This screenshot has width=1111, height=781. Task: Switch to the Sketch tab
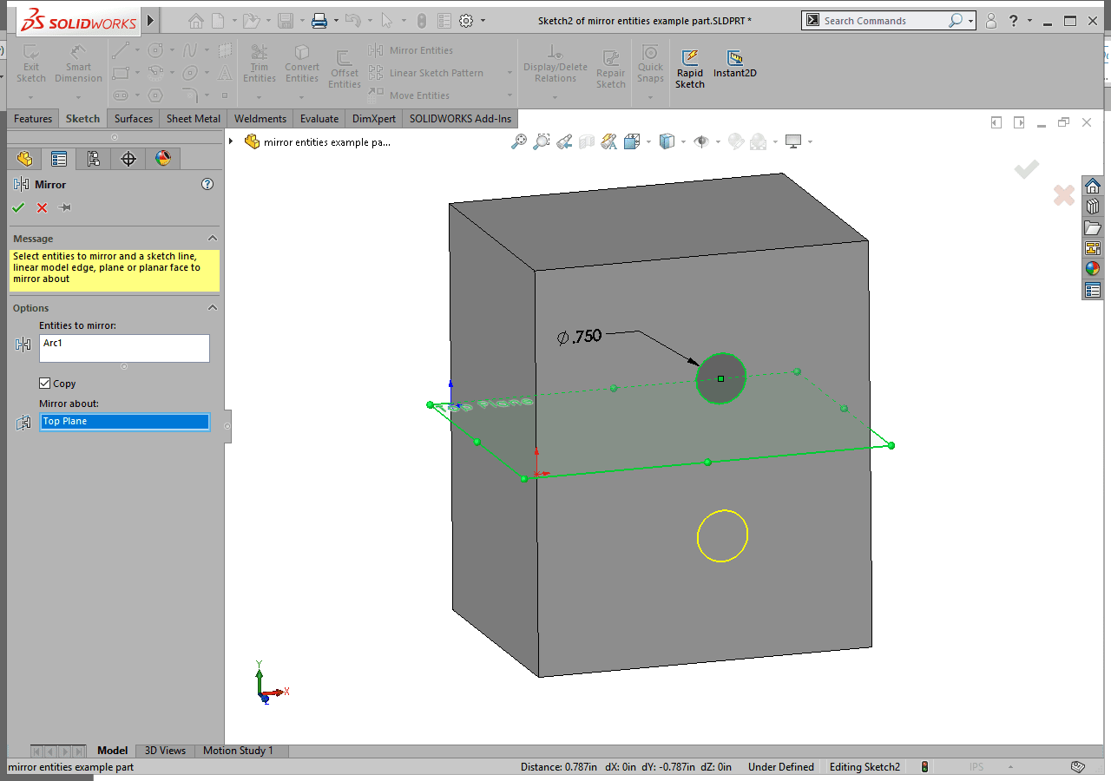[82, 119]
